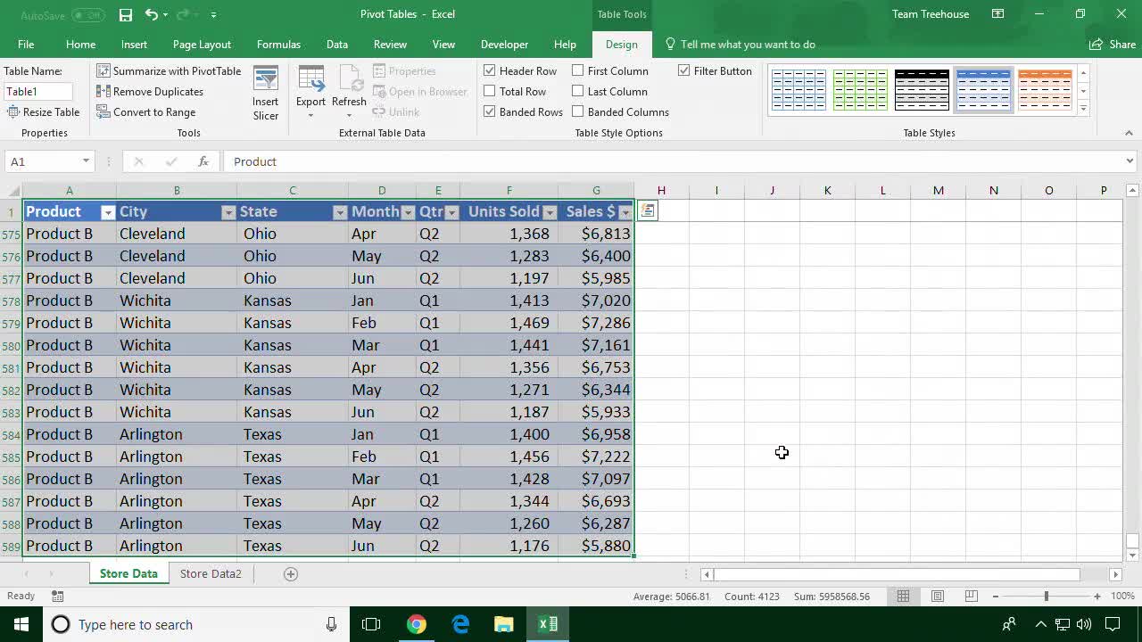
Task: Edit the Table Name field
Action: pyautogui.click(x=38, y=92)
